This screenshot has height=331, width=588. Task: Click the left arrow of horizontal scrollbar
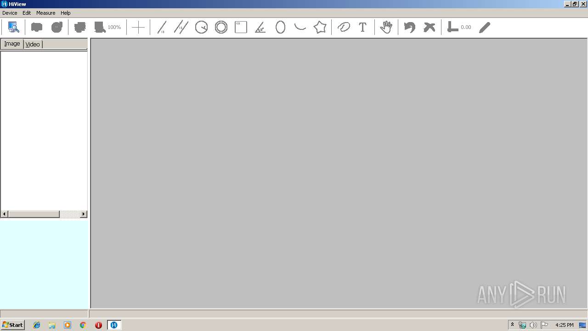click(5, 214)
